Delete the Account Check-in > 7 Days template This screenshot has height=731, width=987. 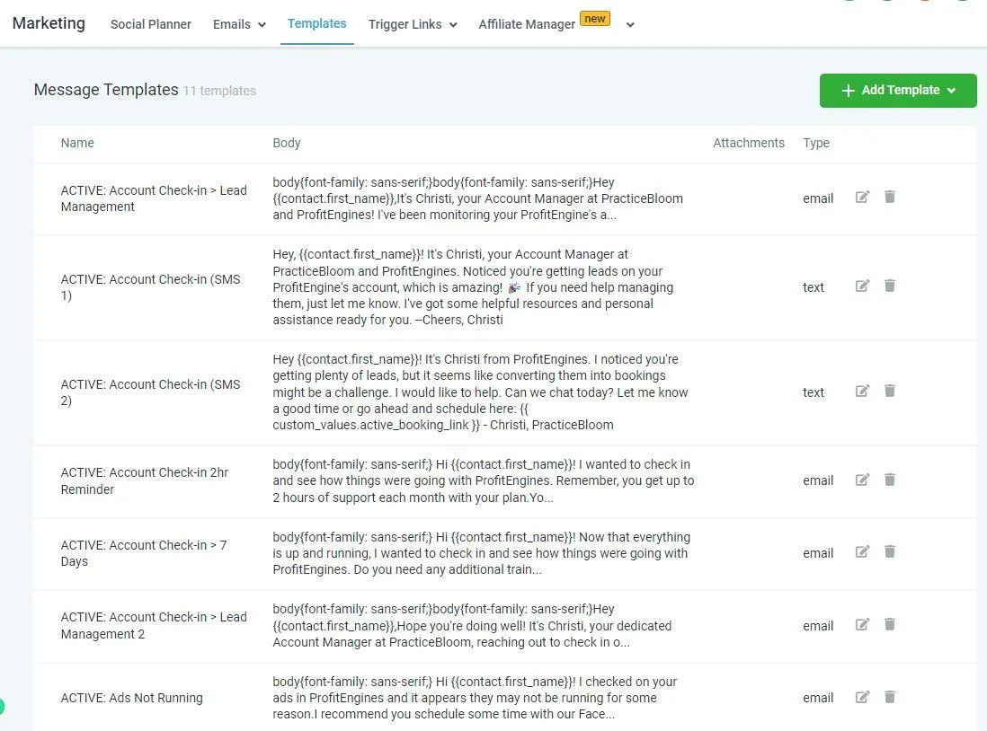889,551
